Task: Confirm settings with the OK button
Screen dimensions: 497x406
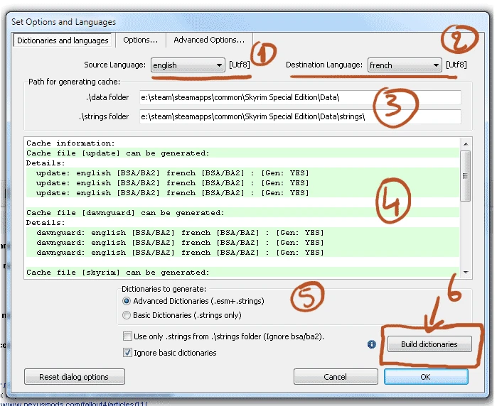Action: (425, 376)
